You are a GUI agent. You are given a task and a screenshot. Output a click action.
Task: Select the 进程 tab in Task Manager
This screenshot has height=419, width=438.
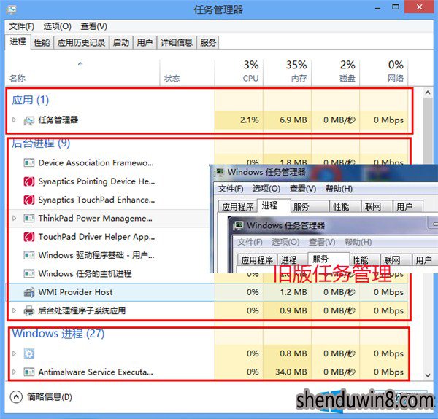pos(18,42)
